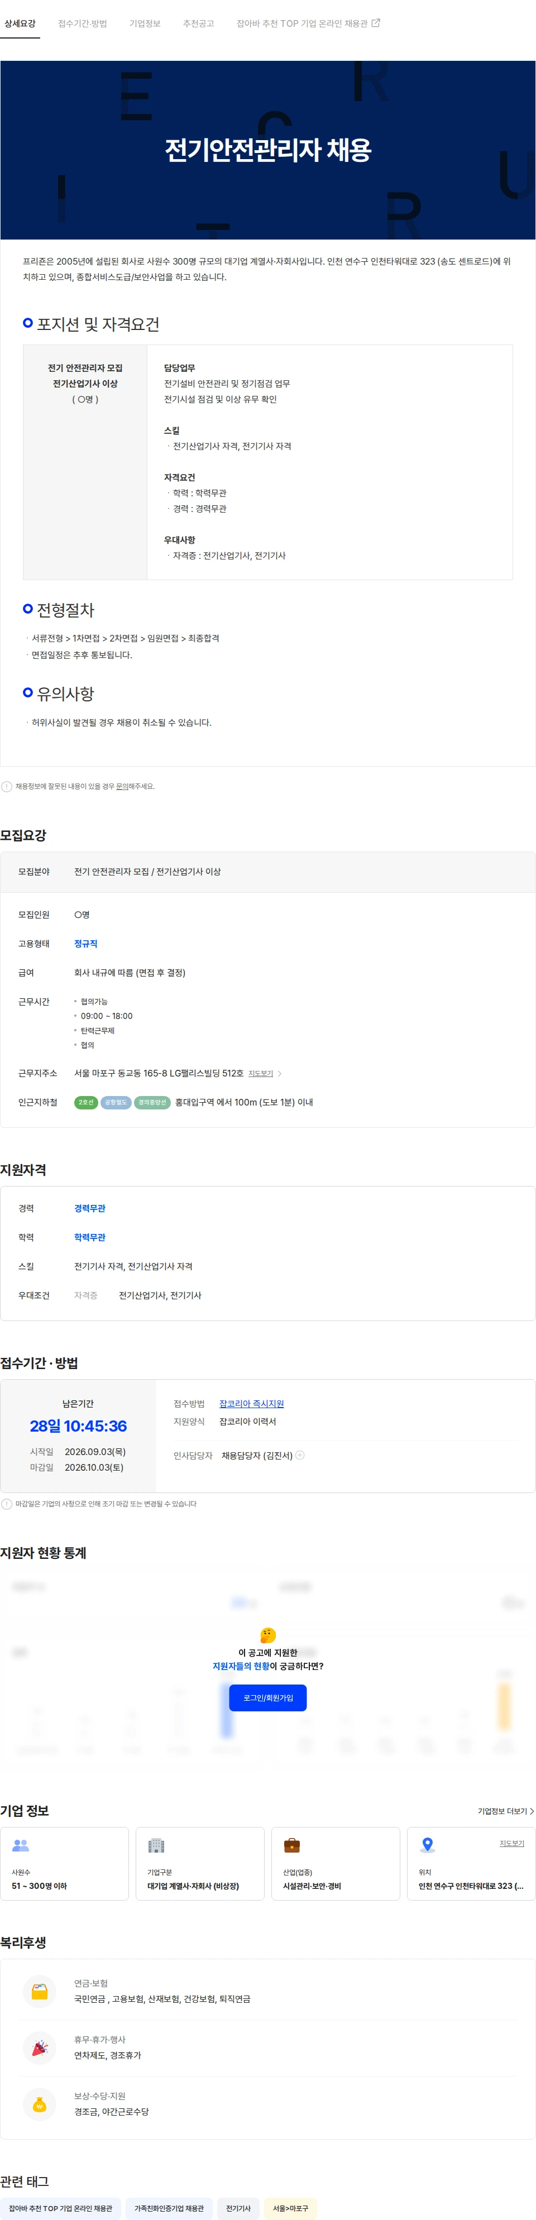Click the info icon next to 채용정보에 잘못된 내용

pyautogui.click(x=7, y=786)
